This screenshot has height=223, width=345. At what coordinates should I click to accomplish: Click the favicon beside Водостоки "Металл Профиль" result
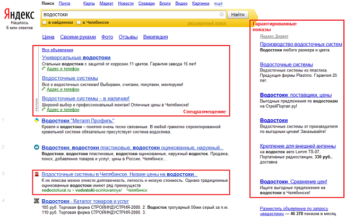37,120
